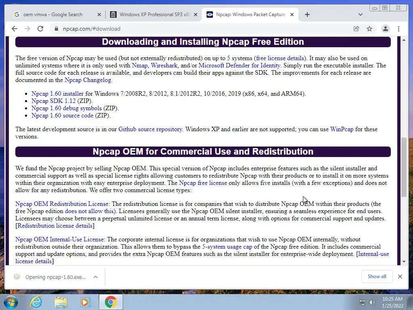Open the Chrome profile avatar

(x=385, y=29)
